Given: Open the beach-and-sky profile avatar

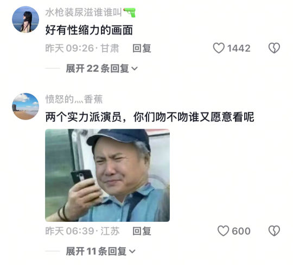Looking at the screenshot, I should [26, 107].
